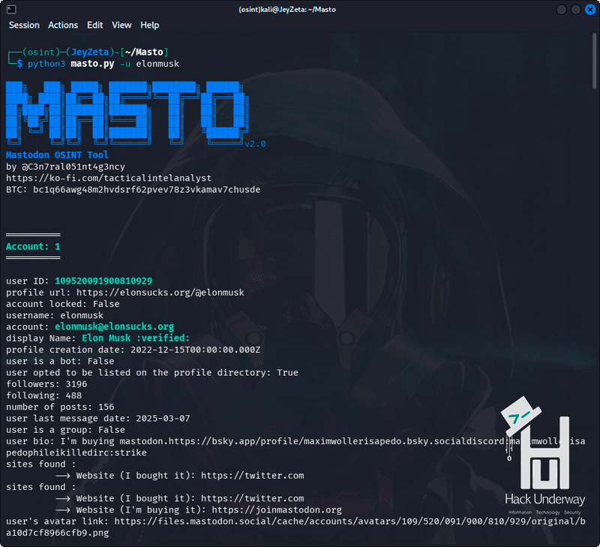Viewport: 600px width, 547px height.
Task: Open the Help menu
Action: click(149, 26)
